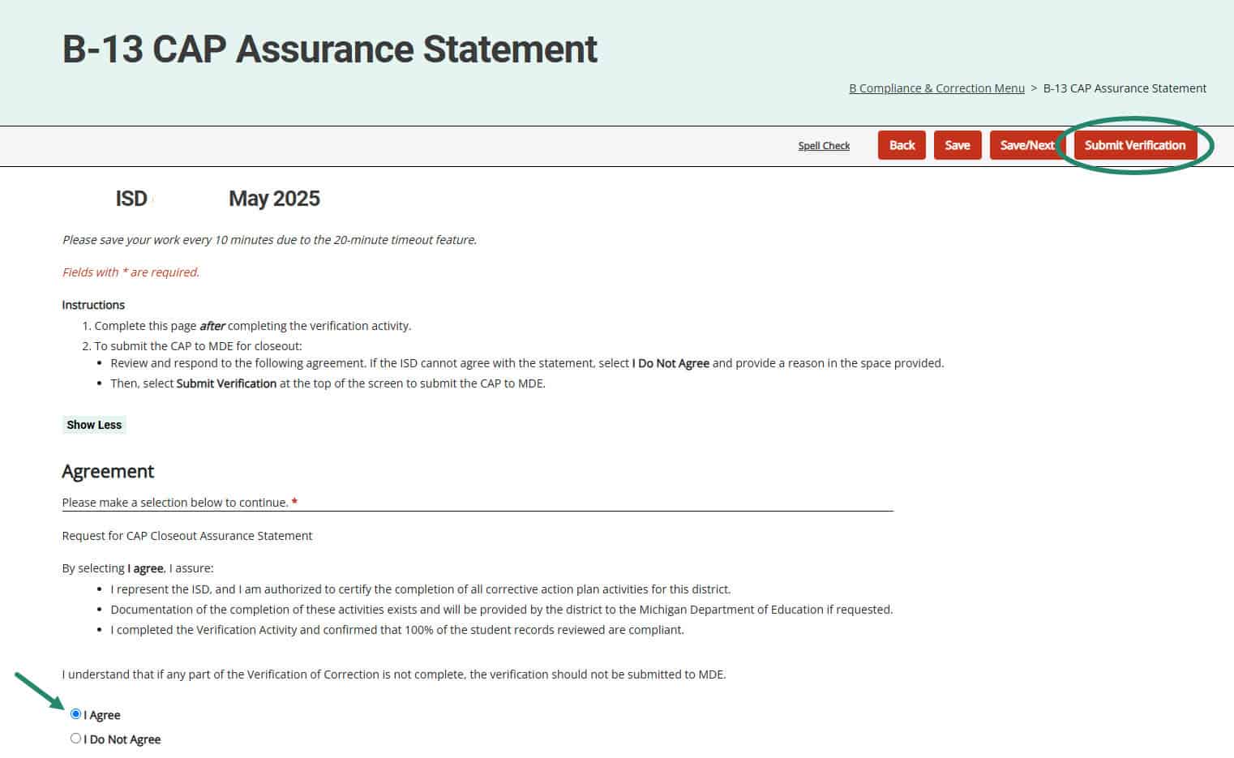Click the breadcrumb text B-13 CAP Assurance Statement
The height and width of the screenshot is (758, 1234).
pyautogui.click(x=1125, y=88)
